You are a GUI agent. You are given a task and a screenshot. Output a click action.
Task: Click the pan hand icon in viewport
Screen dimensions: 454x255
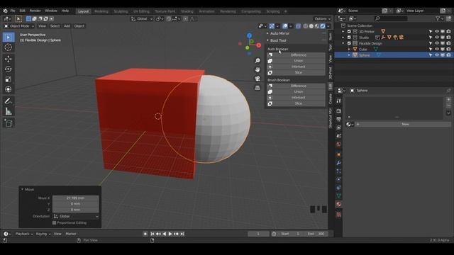click(x=258, y=69)
